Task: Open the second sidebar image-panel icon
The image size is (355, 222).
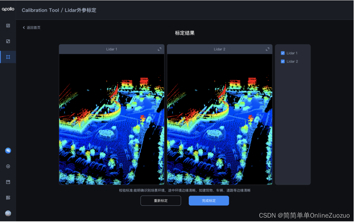Action: [8, 41]
